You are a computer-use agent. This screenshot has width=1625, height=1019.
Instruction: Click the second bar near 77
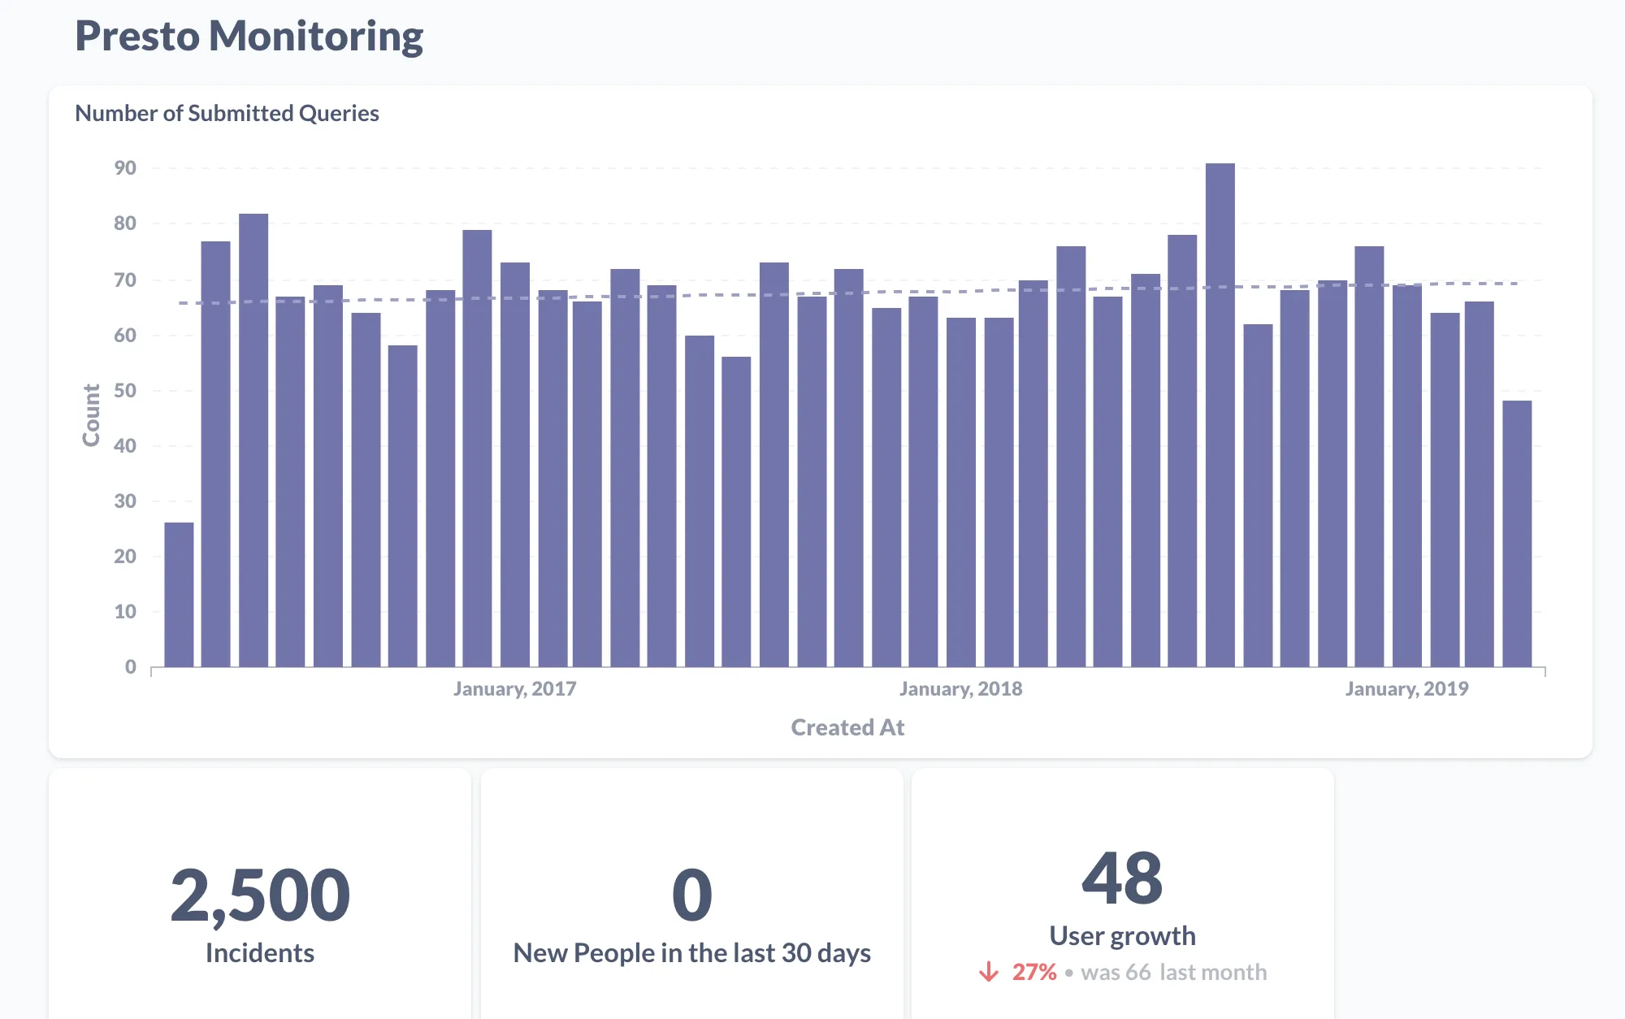(x=215, y=454)
